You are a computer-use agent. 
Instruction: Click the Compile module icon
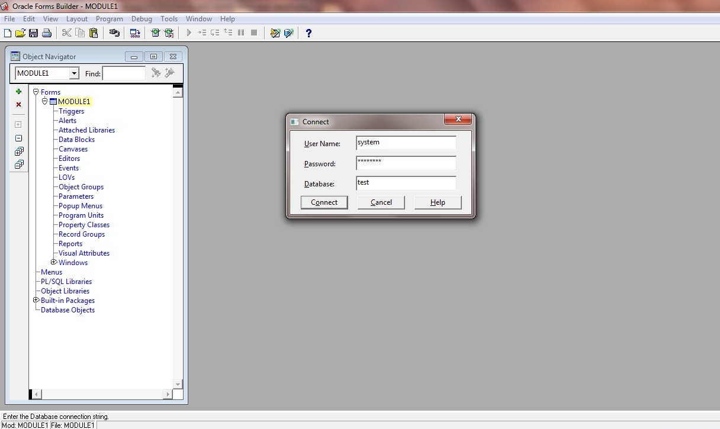135,33
